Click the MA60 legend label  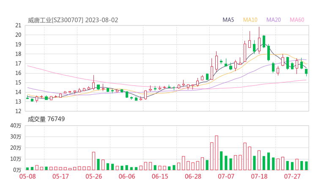297,20
